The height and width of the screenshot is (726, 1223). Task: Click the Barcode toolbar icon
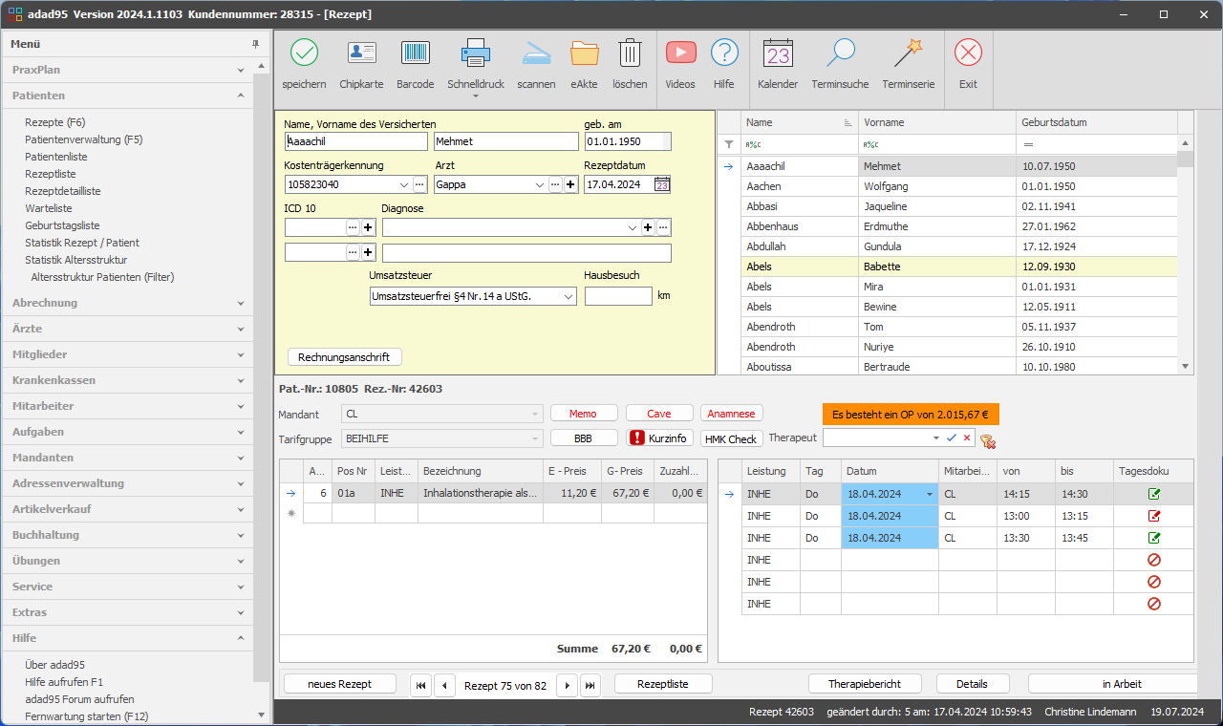click(x=415, y=53)
